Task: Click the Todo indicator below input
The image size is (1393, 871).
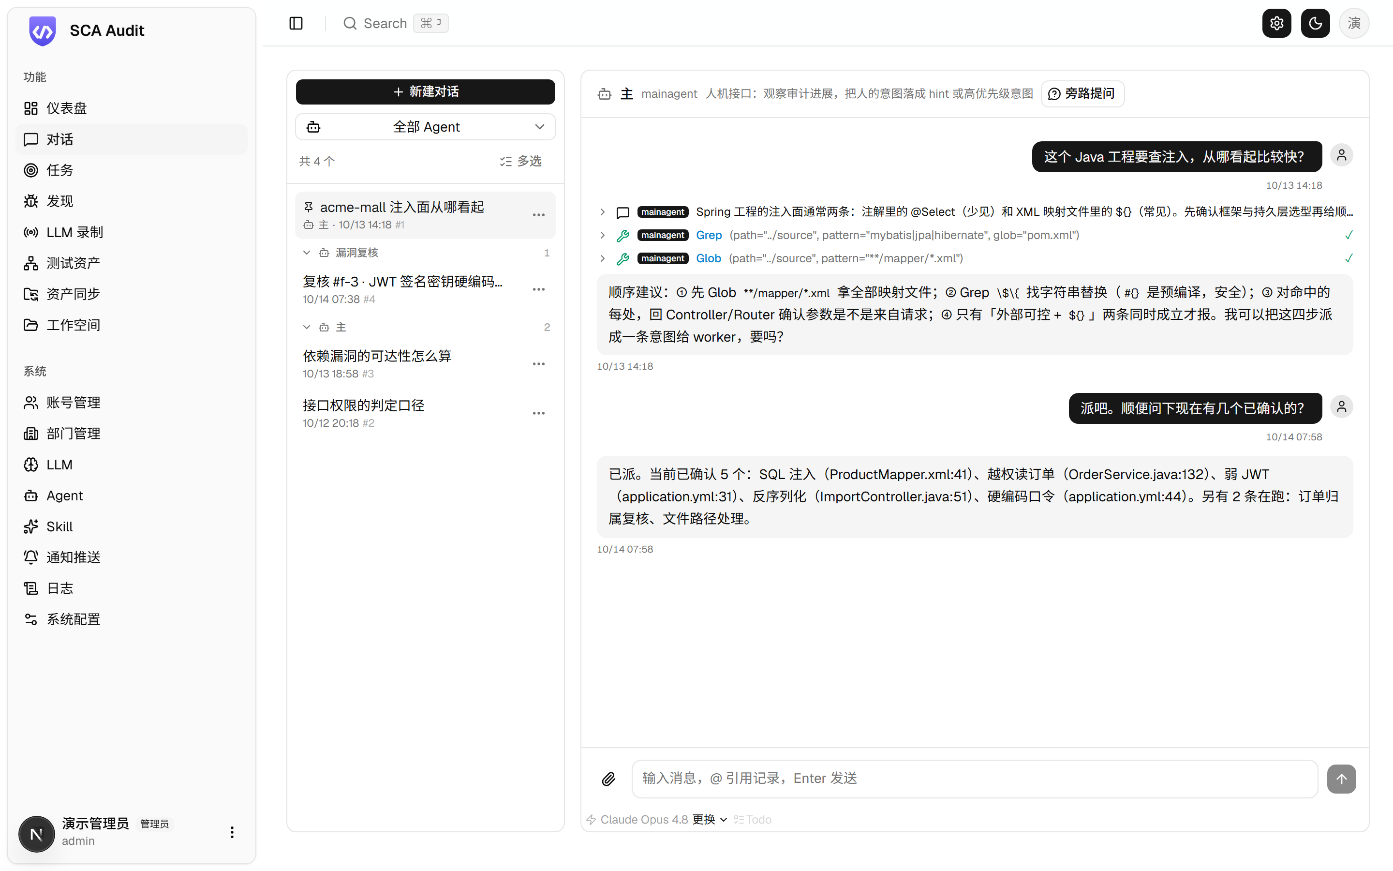Action: 753,820
